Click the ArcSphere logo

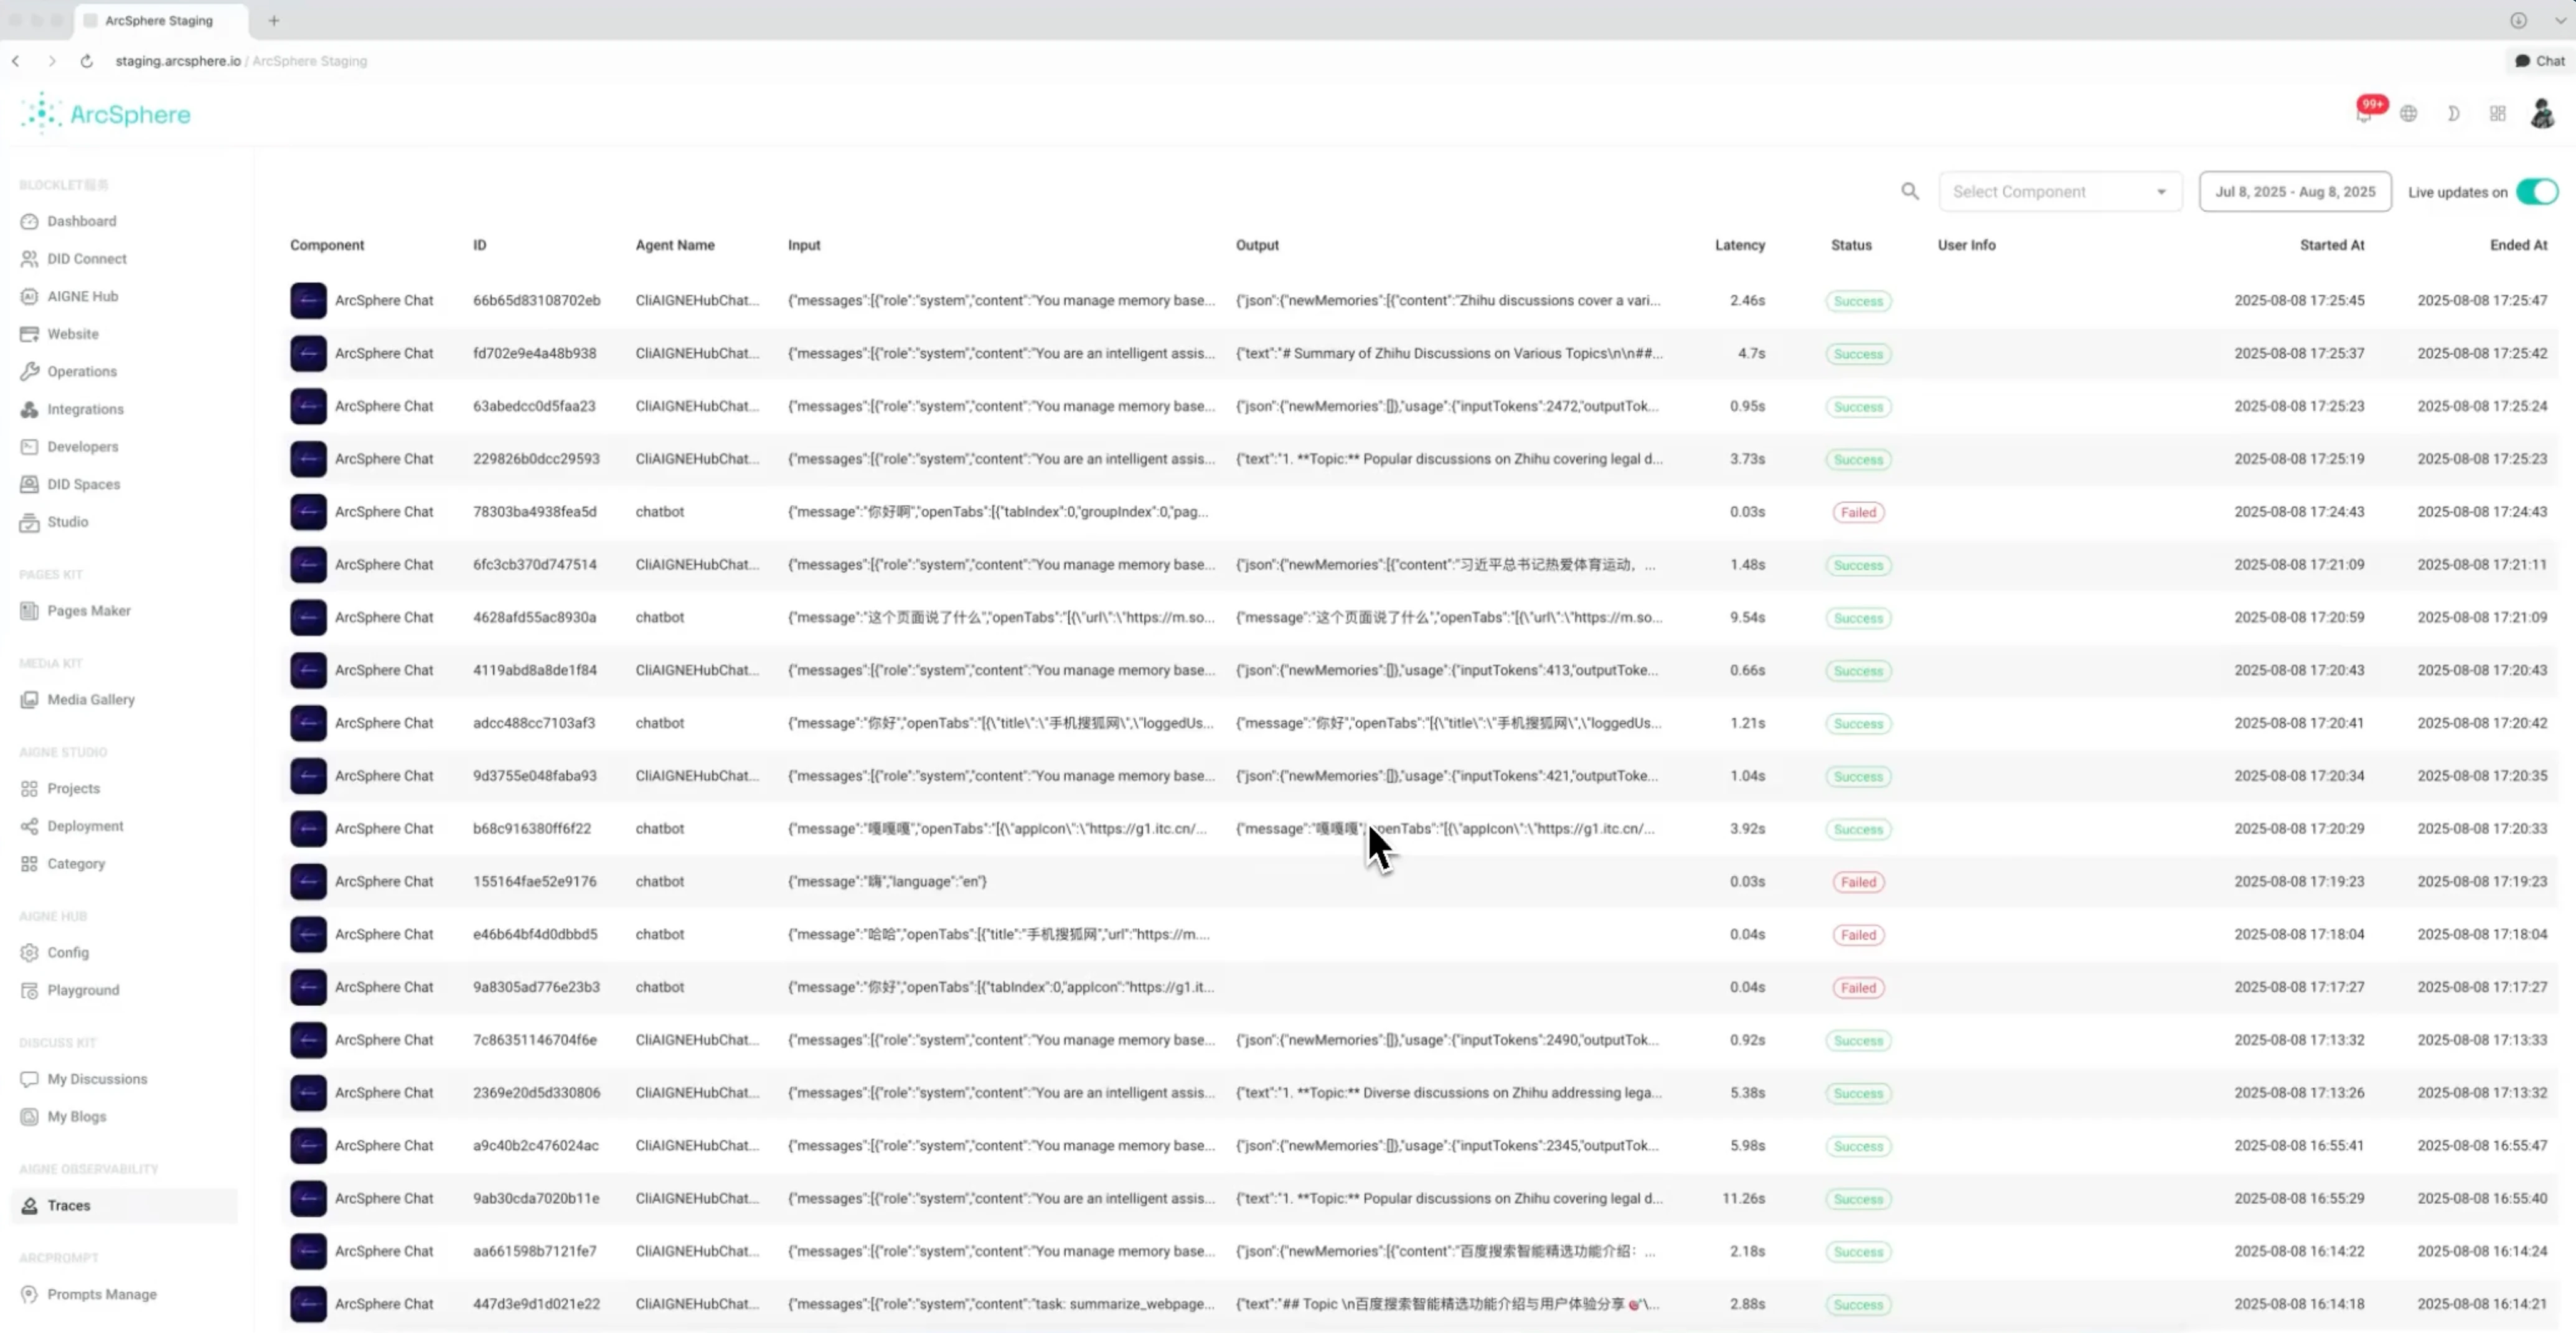pyautogui.click(x=106, y=113)
